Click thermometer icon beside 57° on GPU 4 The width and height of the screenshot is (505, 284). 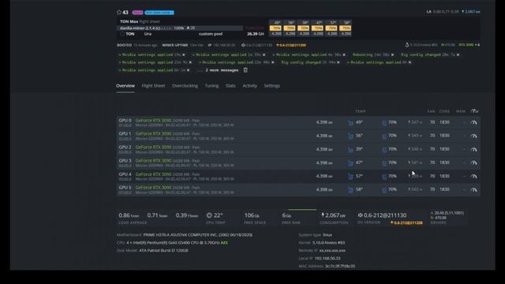click(x=350, y=177)
